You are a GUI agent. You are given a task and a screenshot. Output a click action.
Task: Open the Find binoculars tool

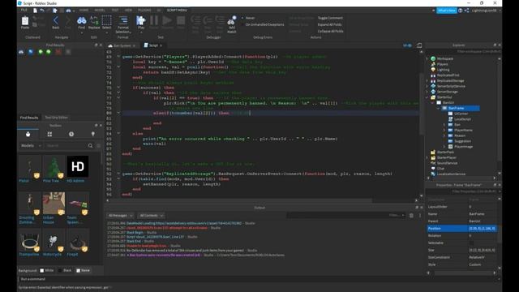point(81,21)
